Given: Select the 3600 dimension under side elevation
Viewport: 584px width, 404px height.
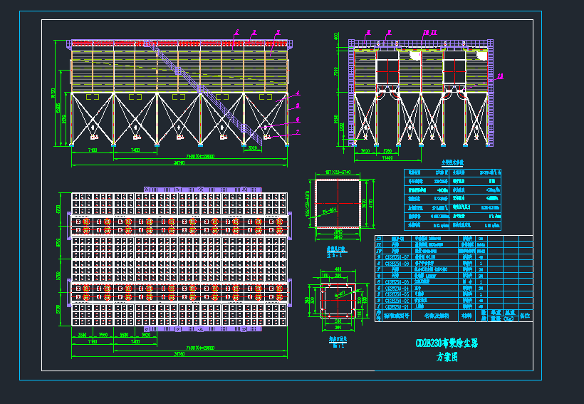Looking at the screenshot, I should pyautogui.click(x=365, y=152).
